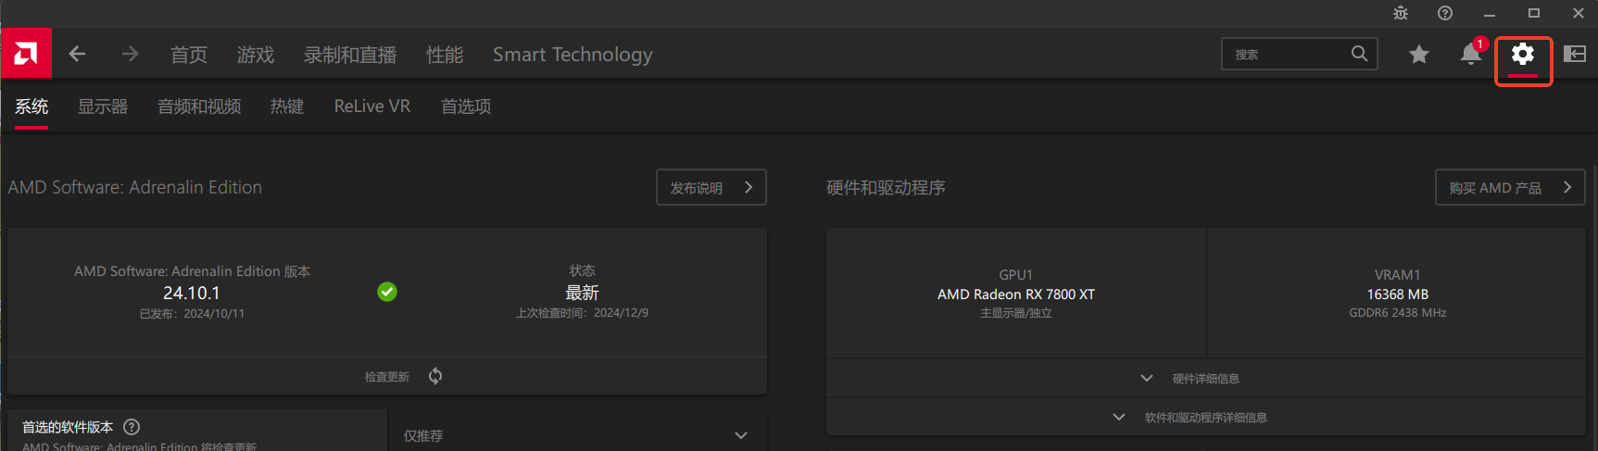Image resolution: width=1598 pixels, height=451 pixels.
Task: Toggle the sidebar panel icon
Action: tap(1575, 54)
